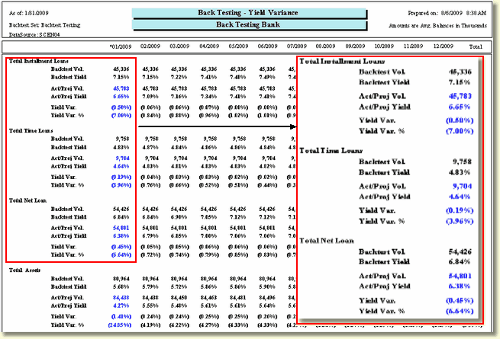Screen dimensions: 500x339
Task: Click Installment Loans Act/Proj Yield '7.09%' under 02/2009
Action: coord(150,97)
